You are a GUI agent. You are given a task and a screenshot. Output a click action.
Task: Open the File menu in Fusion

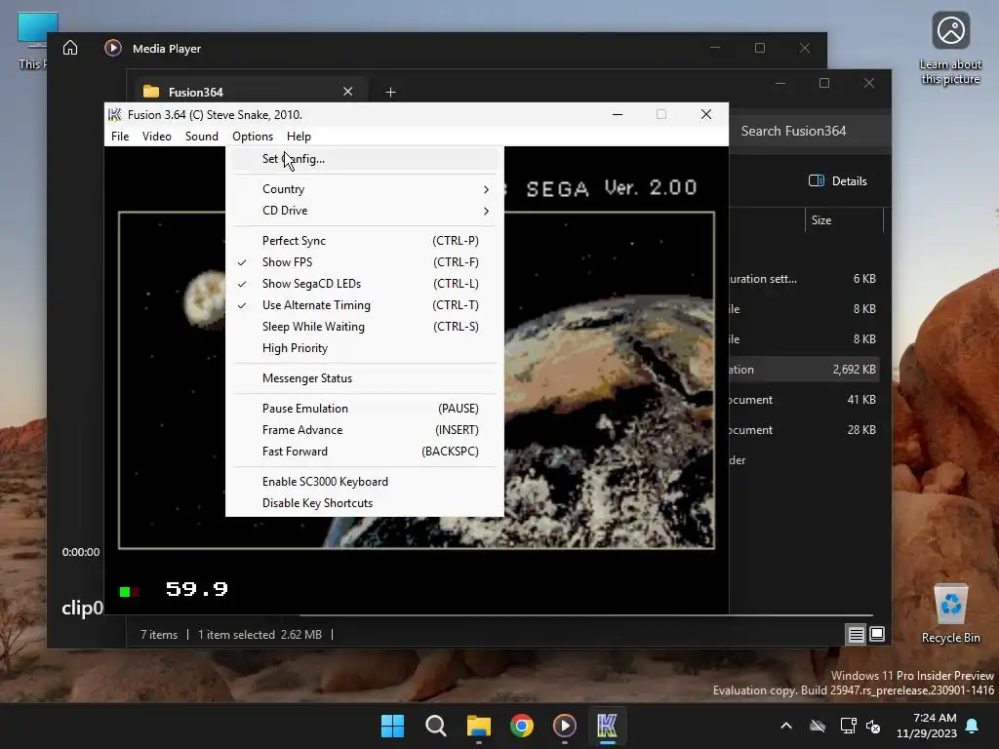click(120, 137)
